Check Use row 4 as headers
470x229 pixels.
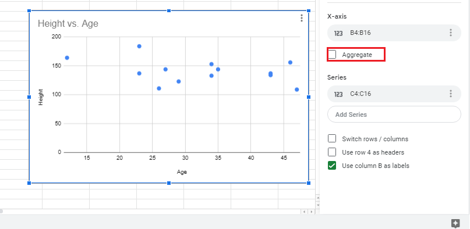pyautogui.click(x=332, y=152)
